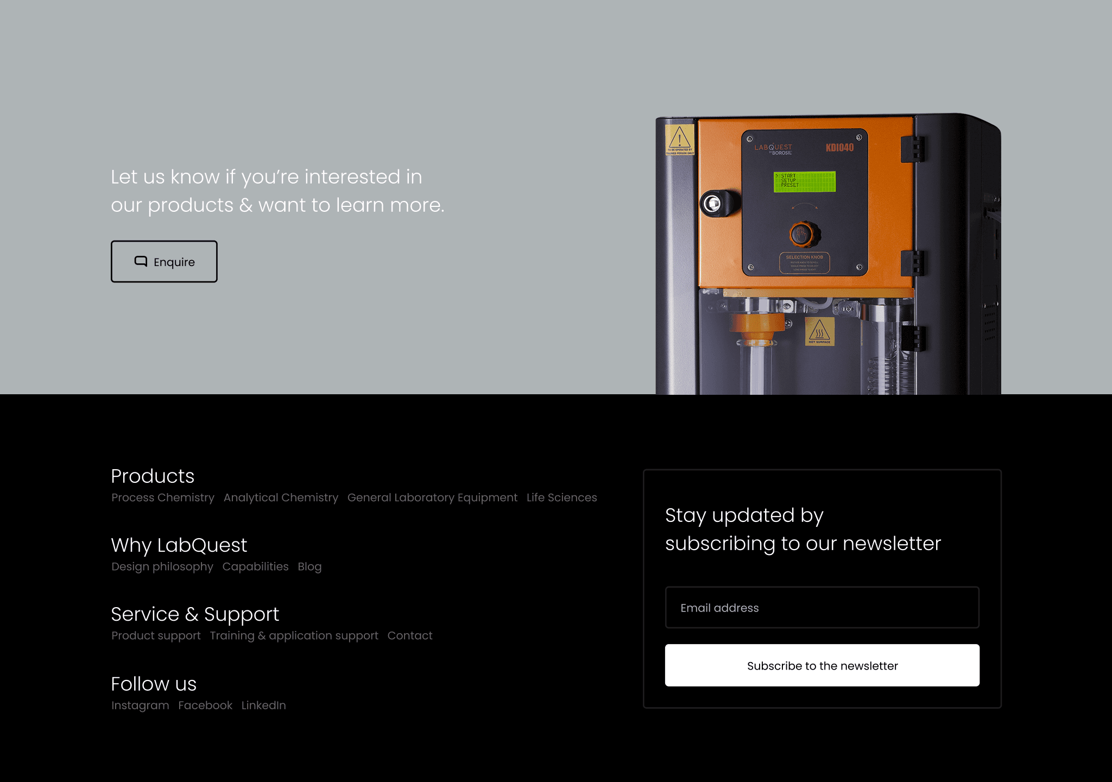
Task: Click the Enquire chat bubble icon
Action: click(141, 261)
